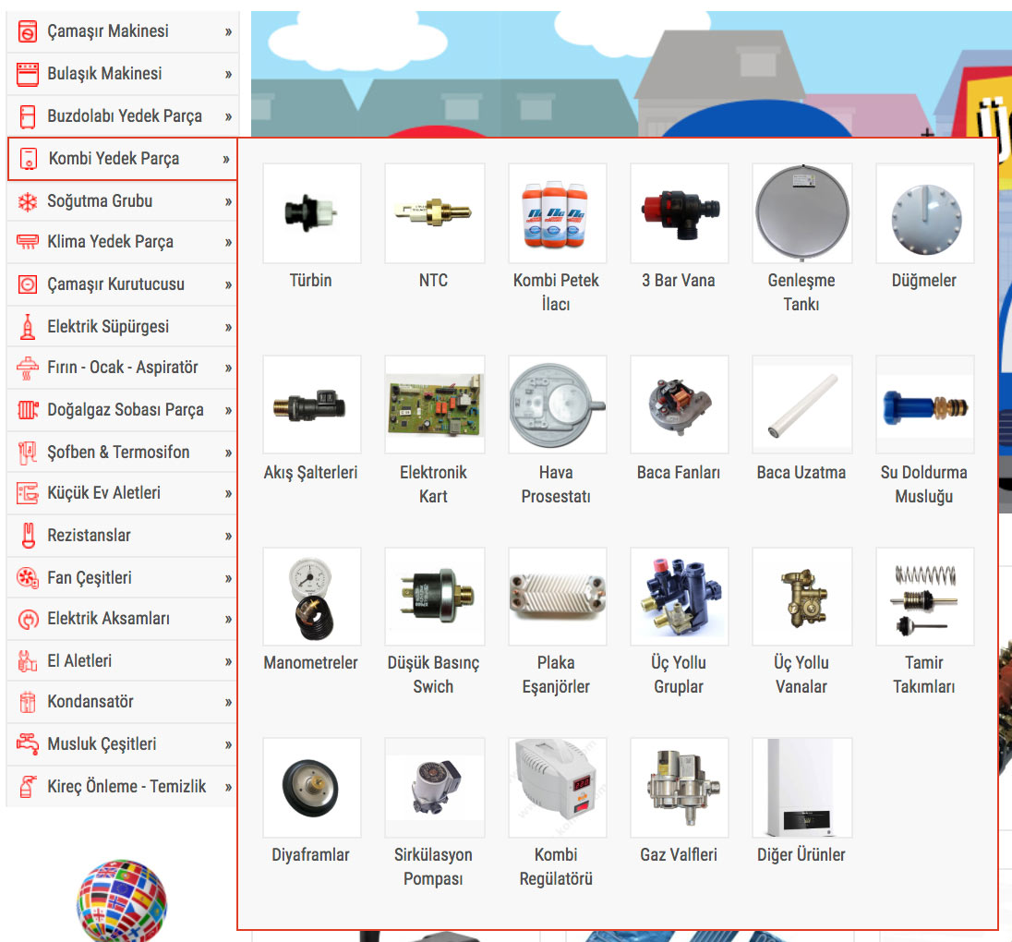Open the Gaz Valfleri valve image
The height and width of the screenshot is (942, 1012).
pyautogui.click(x=680, y=788)
